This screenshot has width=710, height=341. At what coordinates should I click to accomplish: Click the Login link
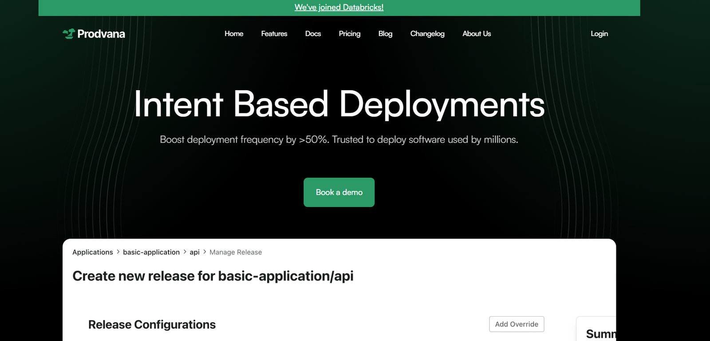599,34
